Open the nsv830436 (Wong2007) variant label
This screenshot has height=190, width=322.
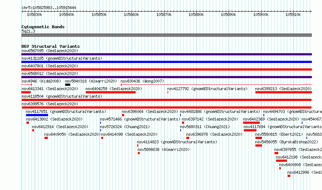pyautogui.click(x=142, y=81)
